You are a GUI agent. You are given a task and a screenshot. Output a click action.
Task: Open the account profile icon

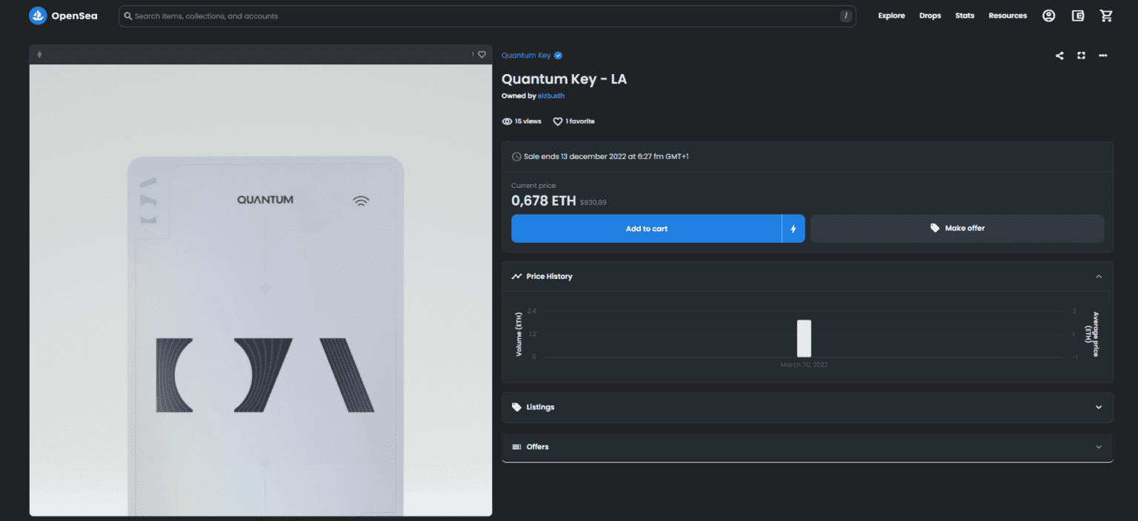coord(1048,15)
